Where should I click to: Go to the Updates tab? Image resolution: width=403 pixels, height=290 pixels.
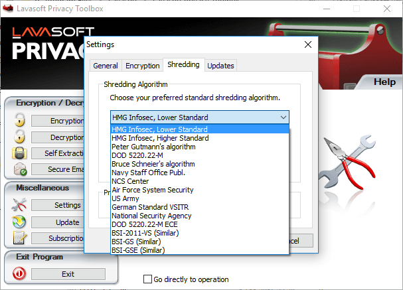220,66
